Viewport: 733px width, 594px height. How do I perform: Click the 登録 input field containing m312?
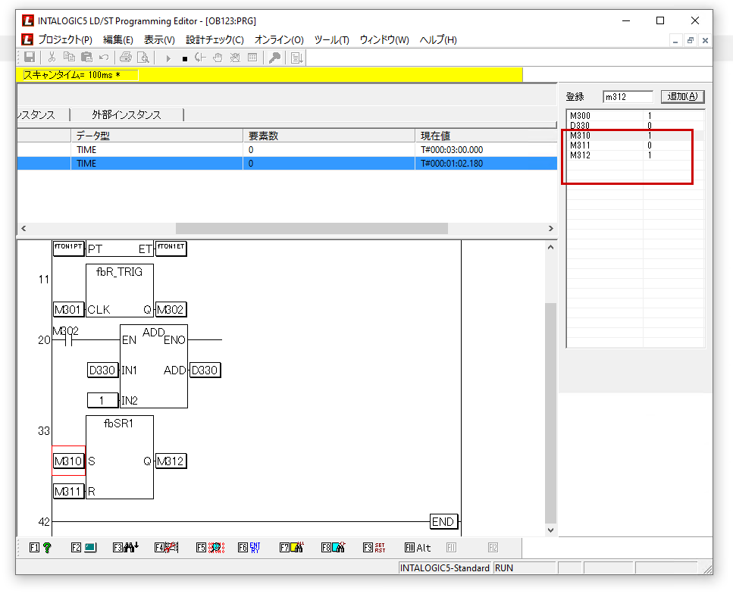[x=627, y=97]
